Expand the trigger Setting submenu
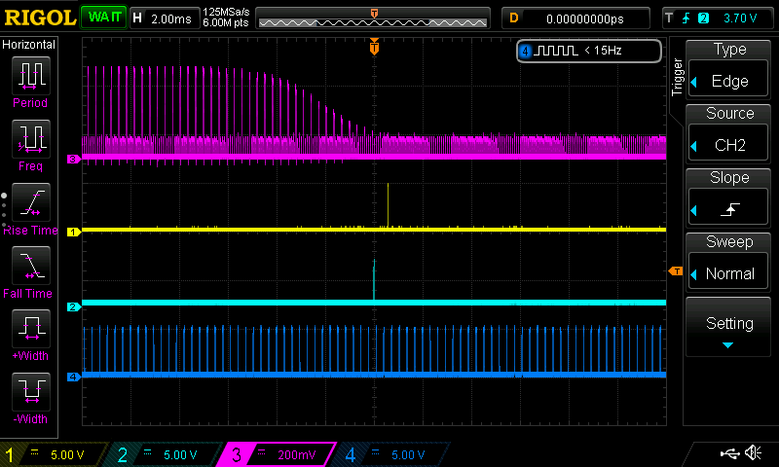Image resolution: width=779 pixels, height=467 pixels. click(729, 329)
